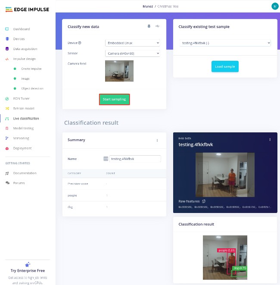Screen dimensions: 280x285
Task: Click the sample Name input field
Action: pos(135,159)
